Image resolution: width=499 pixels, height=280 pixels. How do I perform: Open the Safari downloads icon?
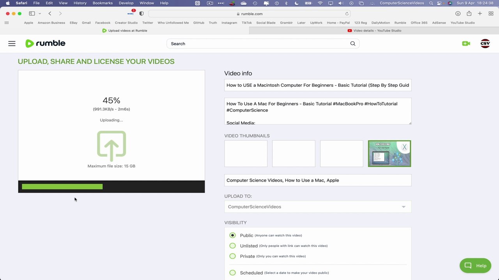[x=458, y=14]
